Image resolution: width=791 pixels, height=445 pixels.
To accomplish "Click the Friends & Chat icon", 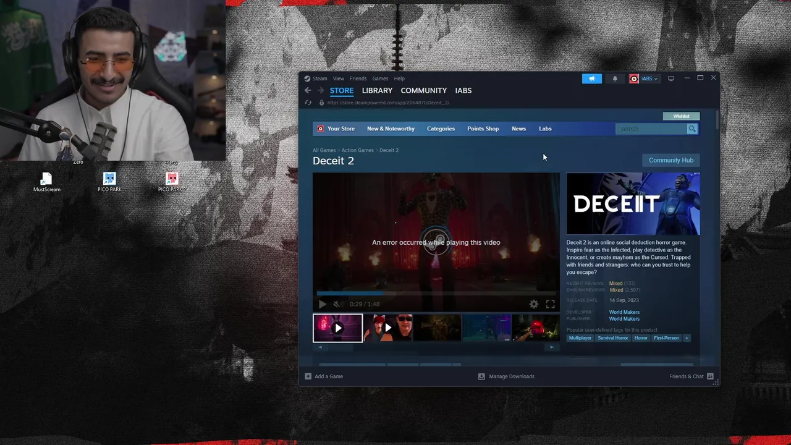I will pos(710,376).
